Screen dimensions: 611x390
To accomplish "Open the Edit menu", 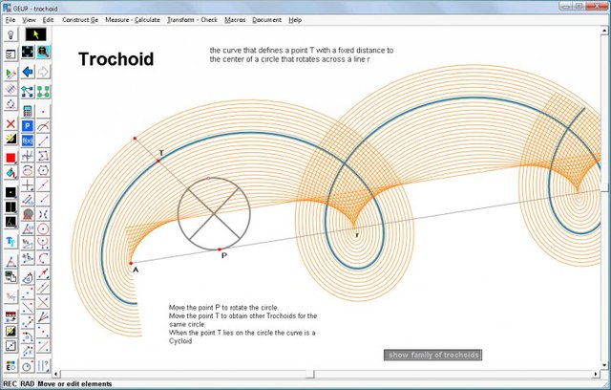I will (x=48, y=20).
